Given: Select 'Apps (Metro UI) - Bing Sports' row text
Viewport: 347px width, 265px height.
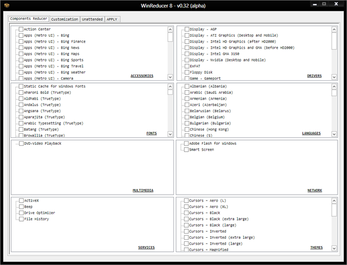Looking at the screenshot, I should tap(54, 60).
